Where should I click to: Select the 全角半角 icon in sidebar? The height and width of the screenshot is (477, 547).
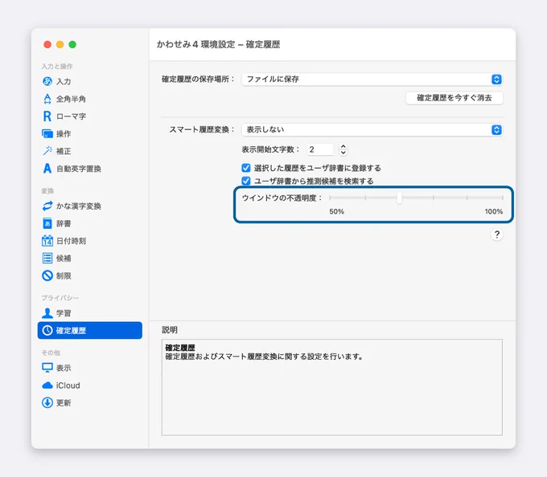pyautogui.click(x=47, y=99)
